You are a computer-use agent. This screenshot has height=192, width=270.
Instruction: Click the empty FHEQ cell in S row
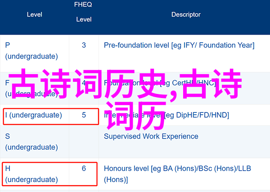point(84,142)
